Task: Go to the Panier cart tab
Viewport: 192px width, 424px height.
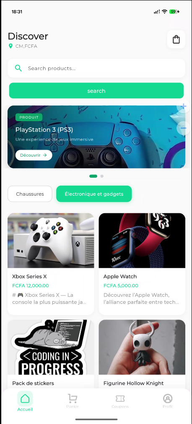Action: point(73,401)
